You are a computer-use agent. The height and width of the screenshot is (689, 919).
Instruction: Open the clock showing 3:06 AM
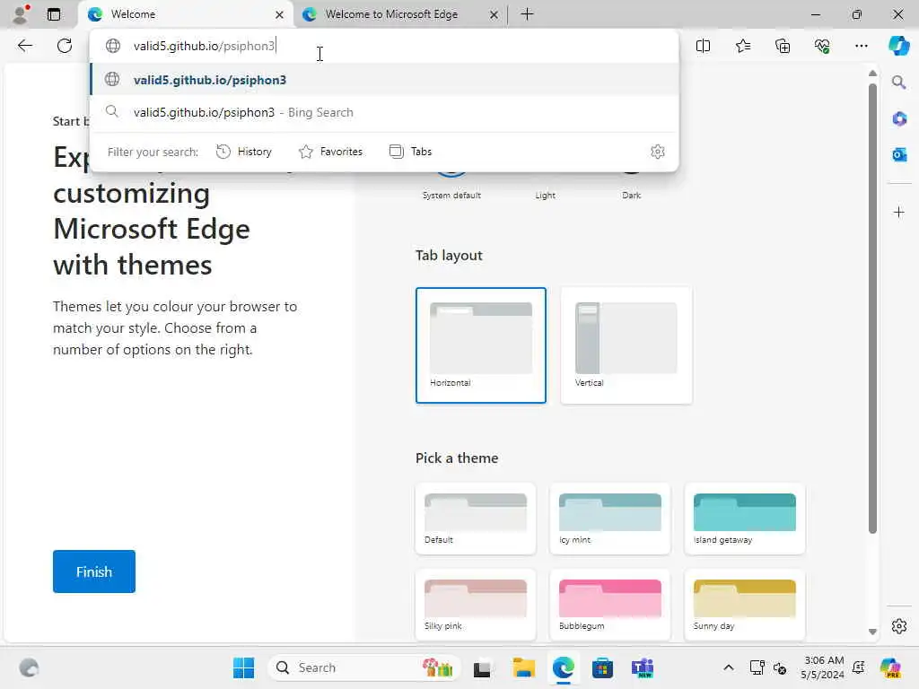pos(823,667)
